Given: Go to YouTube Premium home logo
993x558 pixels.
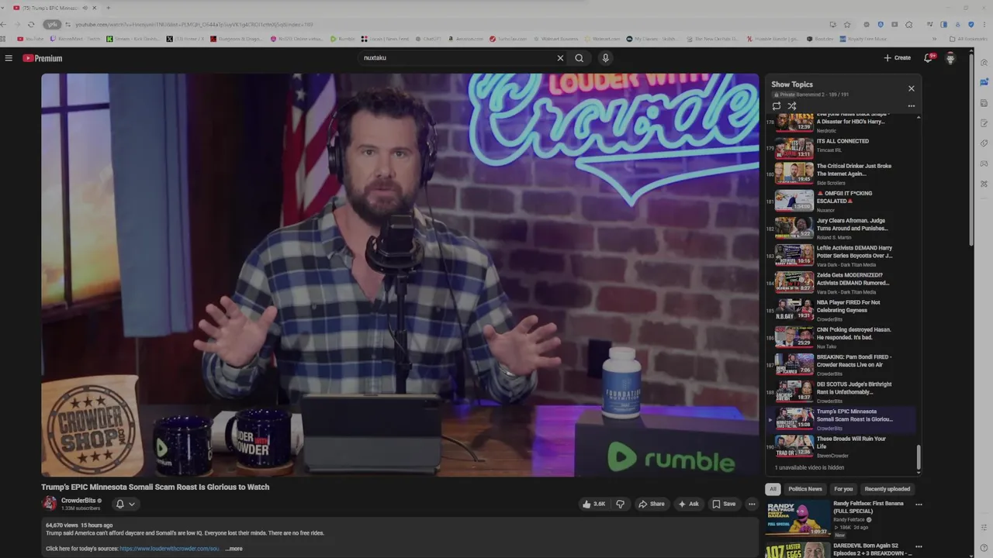Looking at the screenshot, I should pyautogui.click(x=42, y=58).
